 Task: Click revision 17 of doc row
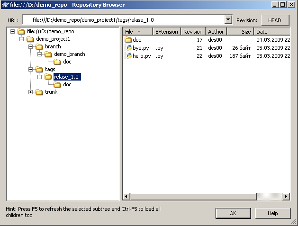pyautogui.click(x=199, y=40)
